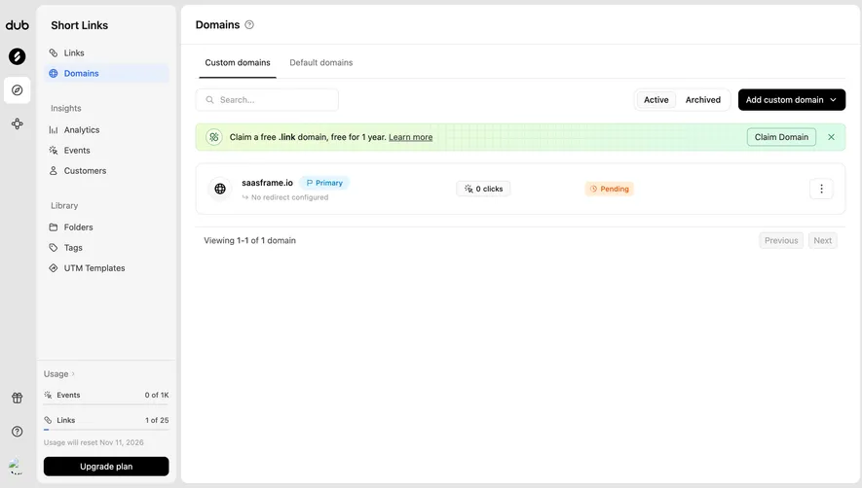Open Tags in Library
The width and height of the screenshot is (862, 488).
pos(106,248)
